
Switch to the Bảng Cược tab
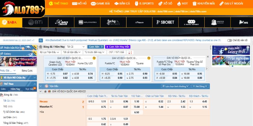27,71
